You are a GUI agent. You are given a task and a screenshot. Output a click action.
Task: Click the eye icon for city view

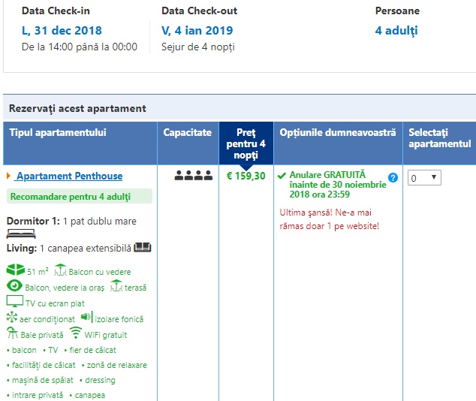tap(14, 286)
